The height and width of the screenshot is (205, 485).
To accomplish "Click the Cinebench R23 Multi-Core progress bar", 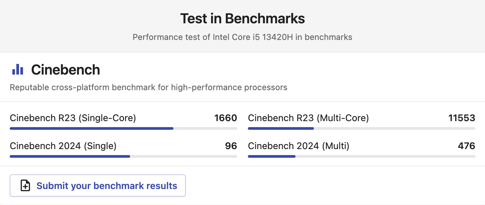I will point(362,128).
